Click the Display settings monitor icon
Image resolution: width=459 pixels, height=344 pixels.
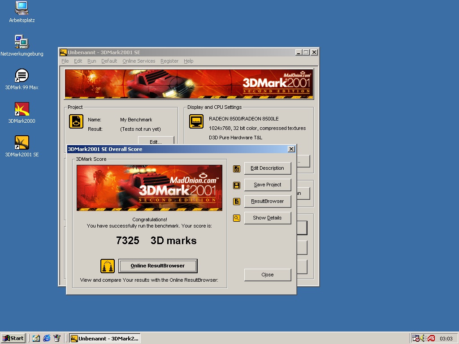tap(196, 121)
